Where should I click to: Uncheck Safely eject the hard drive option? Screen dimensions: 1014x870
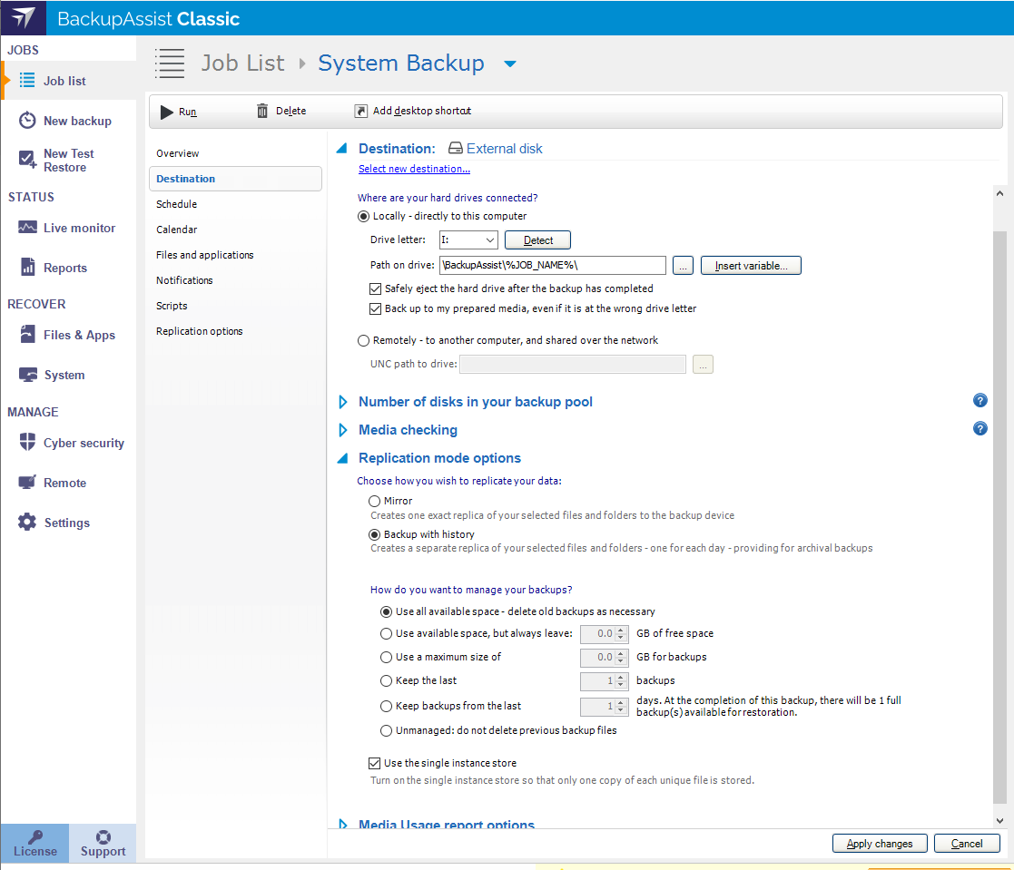tap(376, 288)
